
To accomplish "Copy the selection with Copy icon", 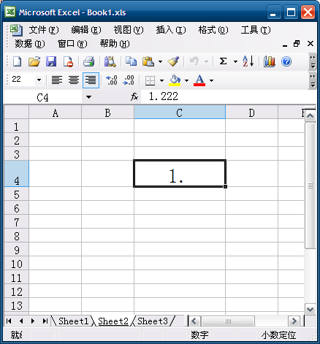I will [131, 61].
